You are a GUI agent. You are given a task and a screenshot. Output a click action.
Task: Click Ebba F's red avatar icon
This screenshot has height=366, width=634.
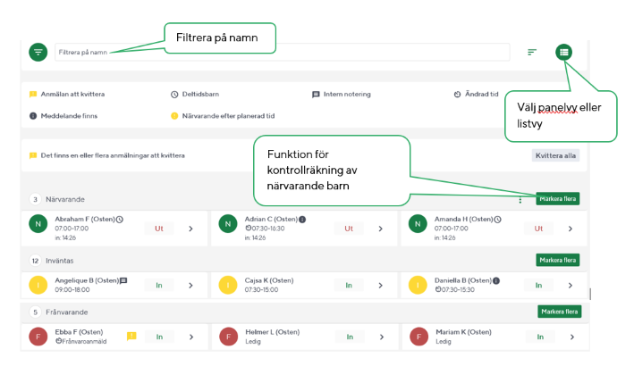(38, 337)
